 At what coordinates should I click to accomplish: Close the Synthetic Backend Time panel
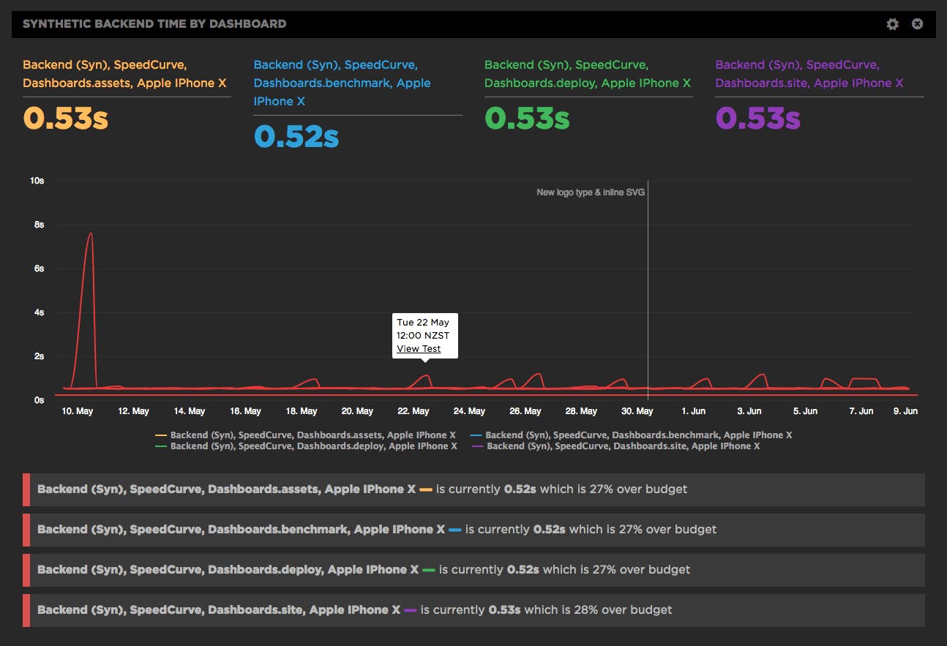[917, 24]
